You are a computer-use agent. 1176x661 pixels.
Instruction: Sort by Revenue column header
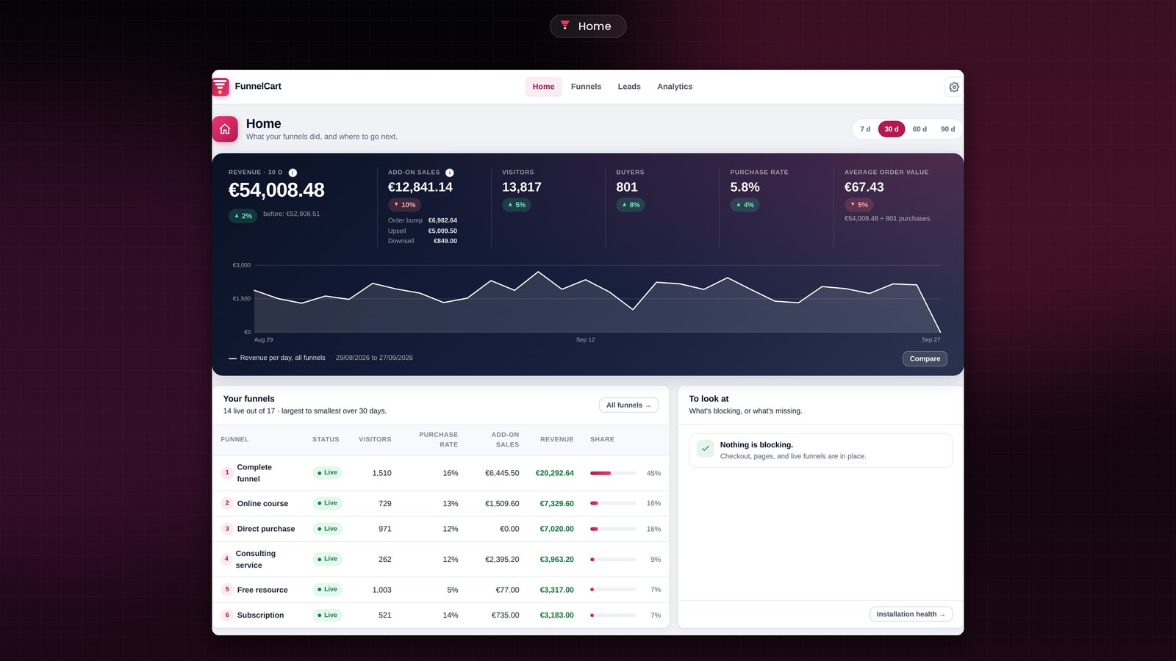[x=556, y=439]
